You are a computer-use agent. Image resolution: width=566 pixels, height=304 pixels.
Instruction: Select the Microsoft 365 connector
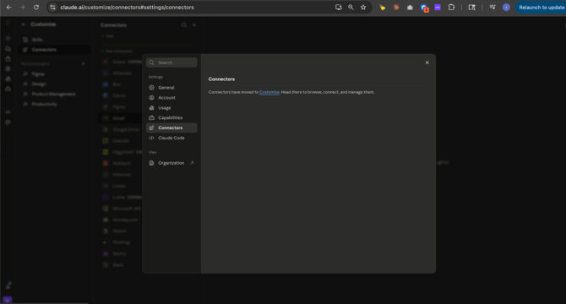pos(121,209)
